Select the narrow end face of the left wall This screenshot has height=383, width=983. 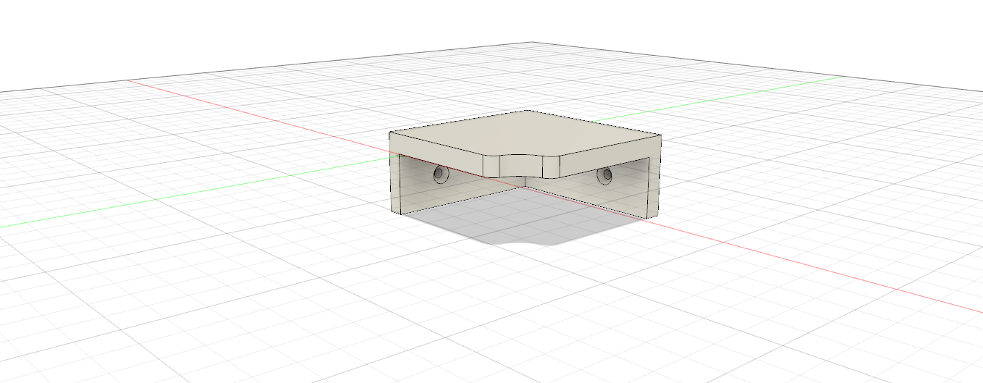(x=395, y=183)
